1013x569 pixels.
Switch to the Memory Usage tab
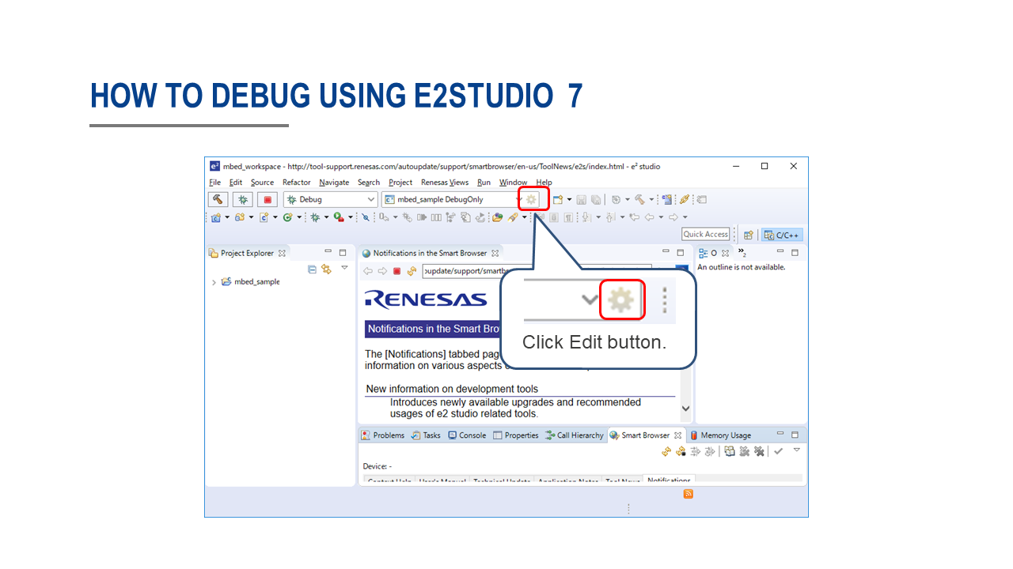click(720, 435)
